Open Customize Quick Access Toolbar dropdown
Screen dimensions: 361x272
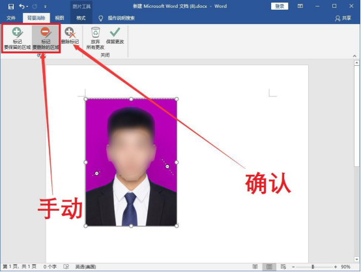coord(46,7)
